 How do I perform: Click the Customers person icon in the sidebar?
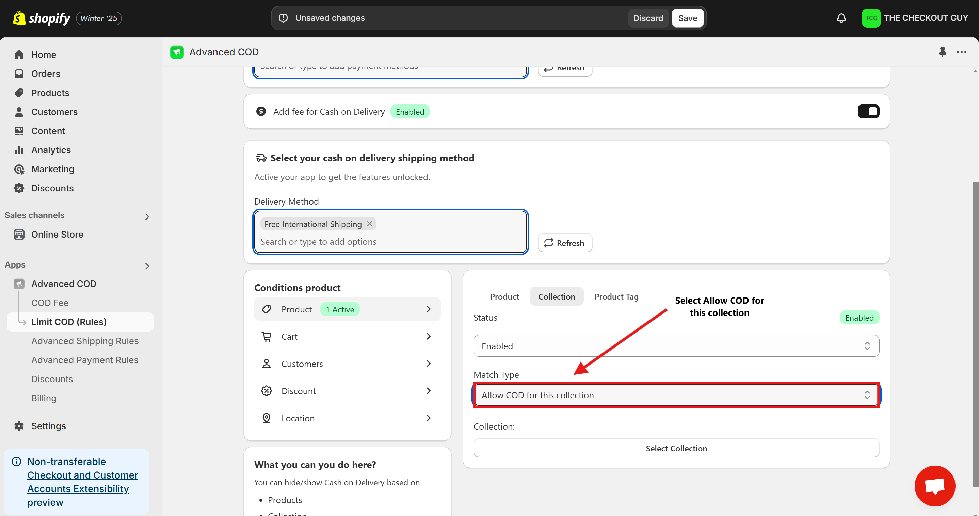click(x=19, y=112)
